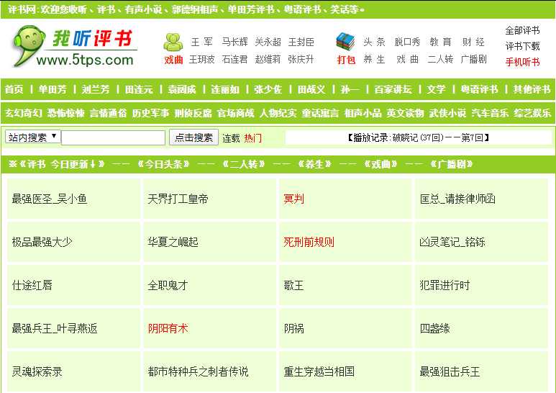This screenshot has width=556, height=393.
Task: Switch to 《评书 今日更新》 tab
Action: click(57, 164)
